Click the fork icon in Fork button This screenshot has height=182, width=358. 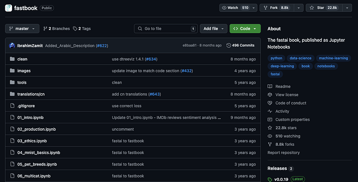[x=265, y=8]
